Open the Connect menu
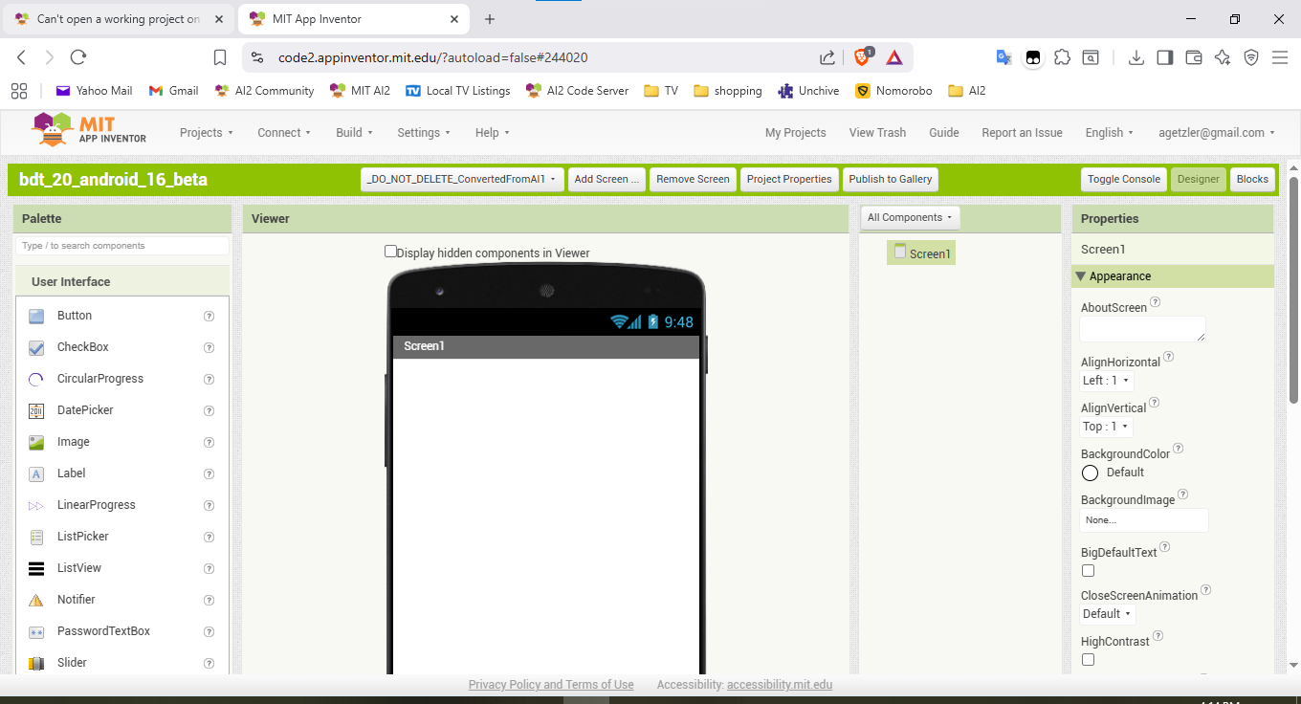This screenshot has height=704, width=1301. point(284,133)
